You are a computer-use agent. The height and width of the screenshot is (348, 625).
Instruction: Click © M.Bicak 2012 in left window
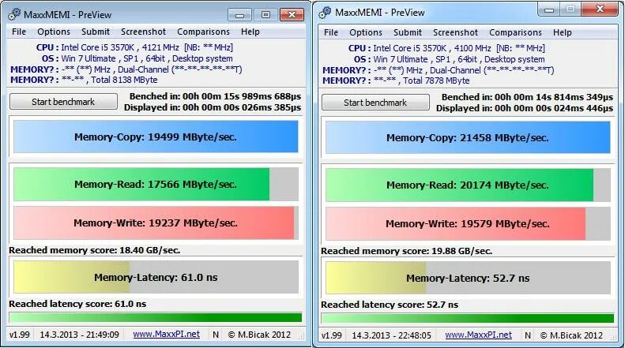point(259,335)
